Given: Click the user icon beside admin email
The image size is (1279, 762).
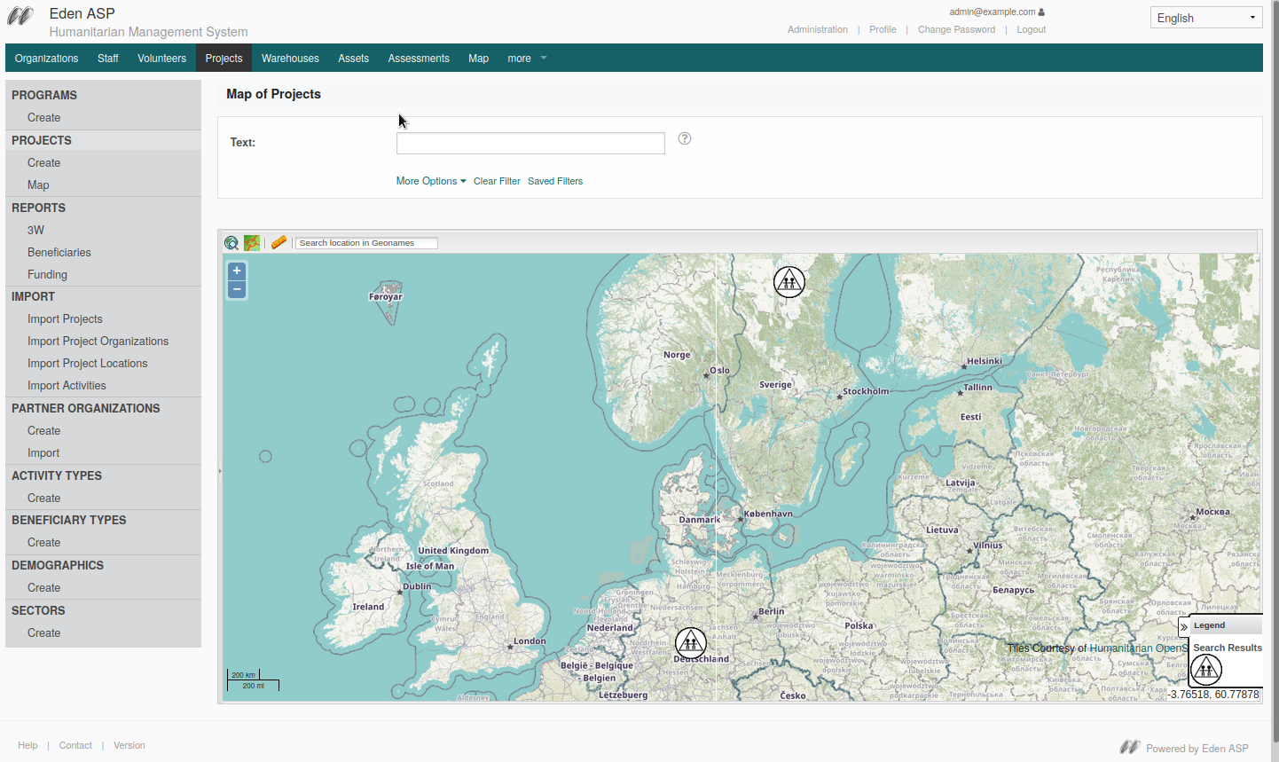Looking at the screenshot, I should (1041, 12).
